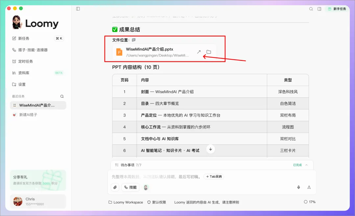Search recent tasks magnifier icon
The image size is (355, 216).
tap(62, 97)
